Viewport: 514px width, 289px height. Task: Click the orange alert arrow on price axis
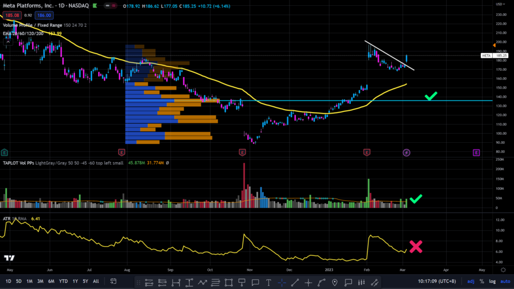pyautogui.click(x=494, y=45)
